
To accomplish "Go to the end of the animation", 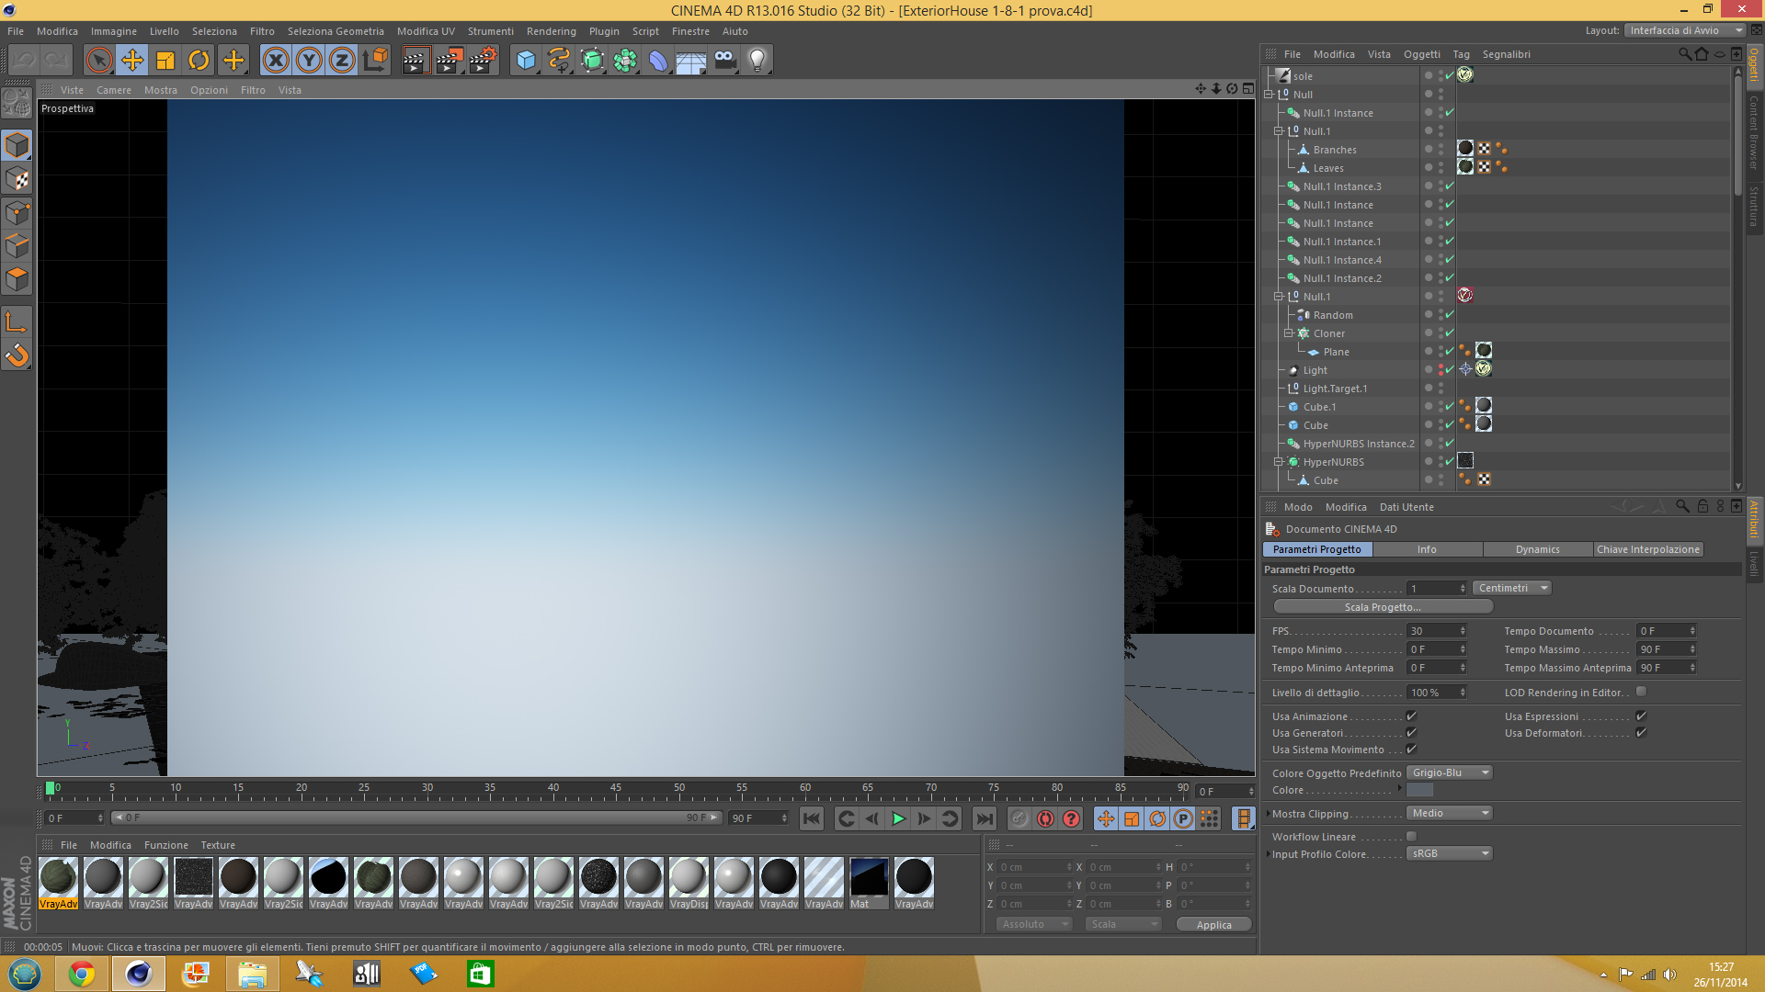I will click(x=984, y=818).
